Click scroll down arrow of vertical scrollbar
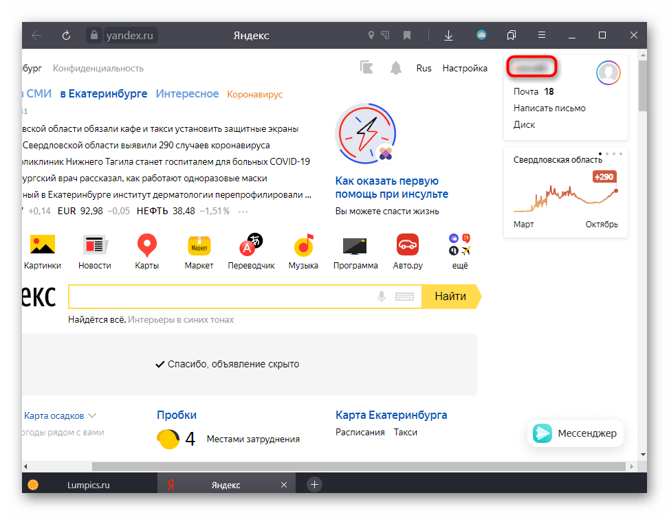This screenshot has height=515, width=669. pos(643,455)
